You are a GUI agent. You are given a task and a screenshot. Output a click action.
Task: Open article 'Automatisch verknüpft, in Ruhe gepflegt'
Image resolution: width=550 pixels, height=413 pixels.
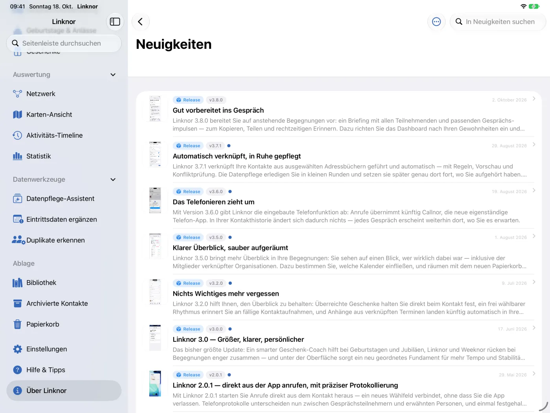(339, 160)
